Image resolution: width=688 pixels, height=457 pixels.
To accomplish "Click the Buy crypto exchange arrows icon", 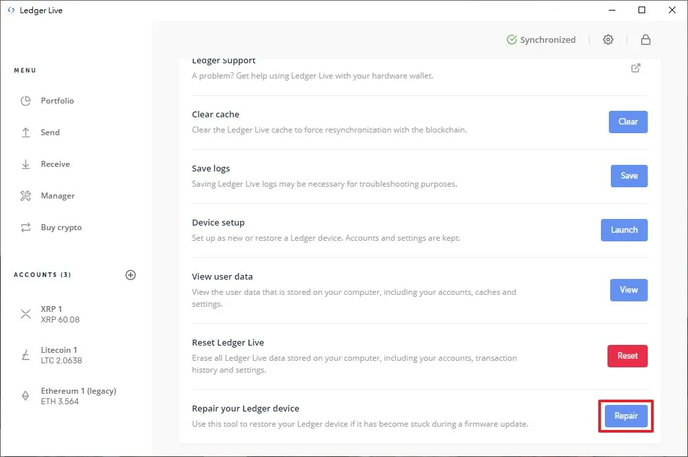I will (x=26, y=228).
